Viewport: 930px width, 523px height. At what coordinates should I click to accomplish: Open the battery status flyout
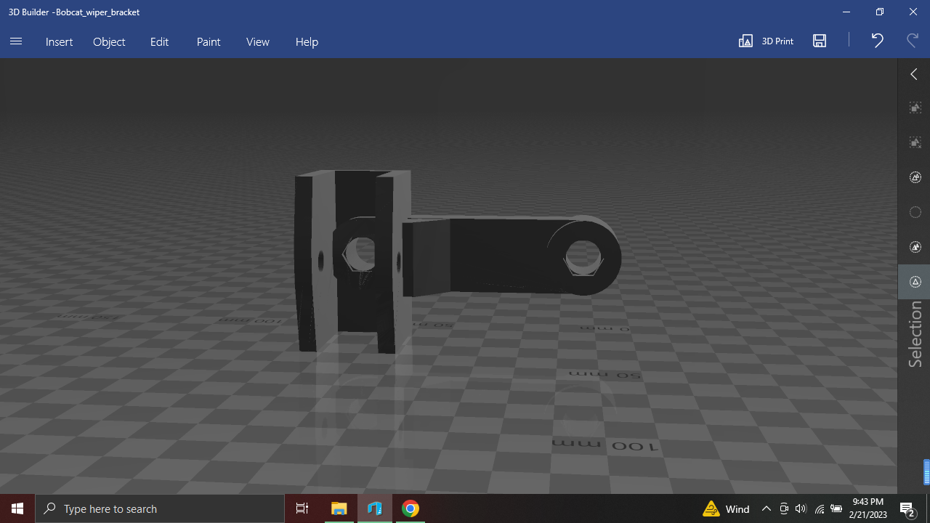836,508
